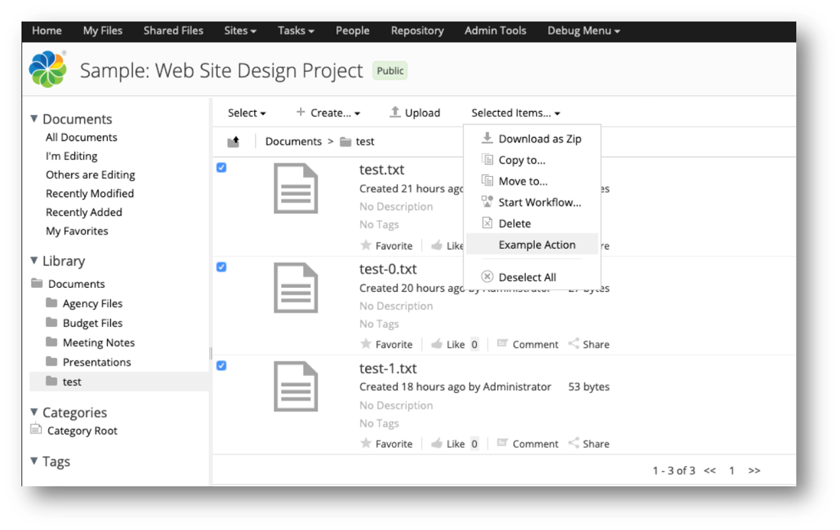This screenshot has width=840, height=530.
Task: Click the plus icon beside Create
Action: coord(301,112)
